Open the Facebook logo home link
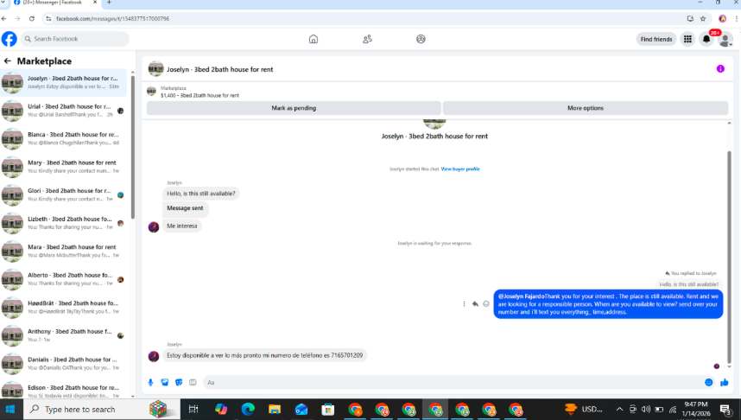This screenshot has width=741, height=420. click(9, 39)
